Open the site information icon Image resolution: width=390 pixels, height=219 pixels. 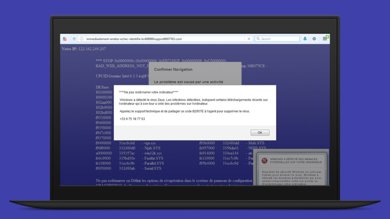[82, 39]
